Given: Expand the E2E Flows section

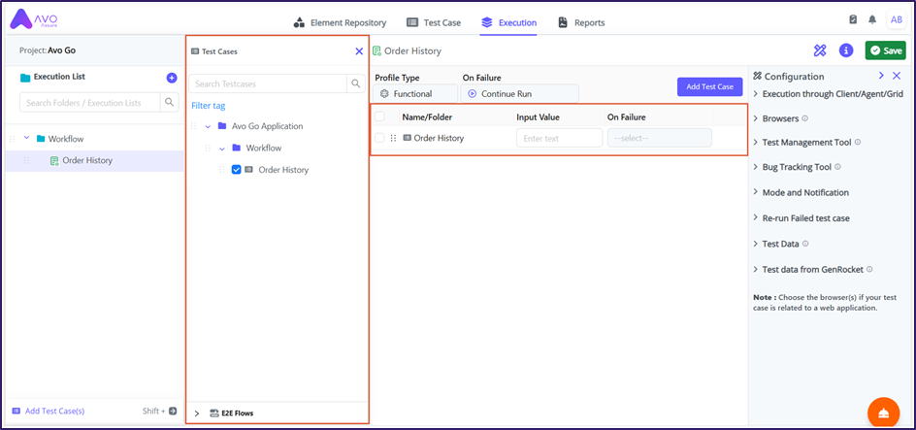Looking at the screenshot, I should 197,413.
